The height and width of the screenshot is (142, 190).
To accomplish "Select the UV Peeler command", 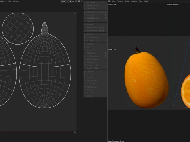I will [95, 24].
